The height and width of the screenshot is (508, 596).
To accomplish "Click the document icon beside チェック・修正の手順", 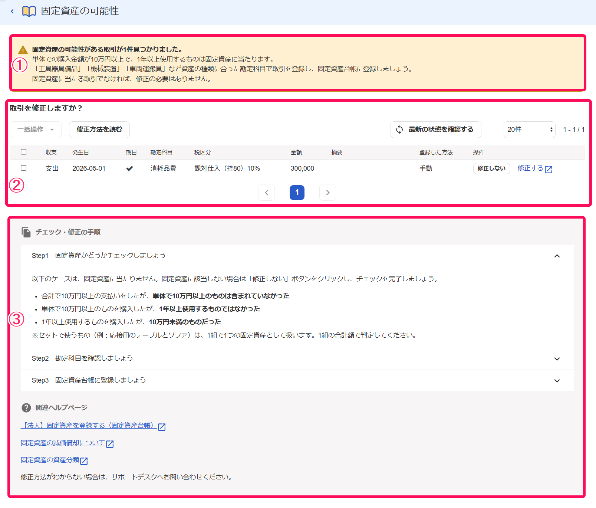I will [26, 232].
